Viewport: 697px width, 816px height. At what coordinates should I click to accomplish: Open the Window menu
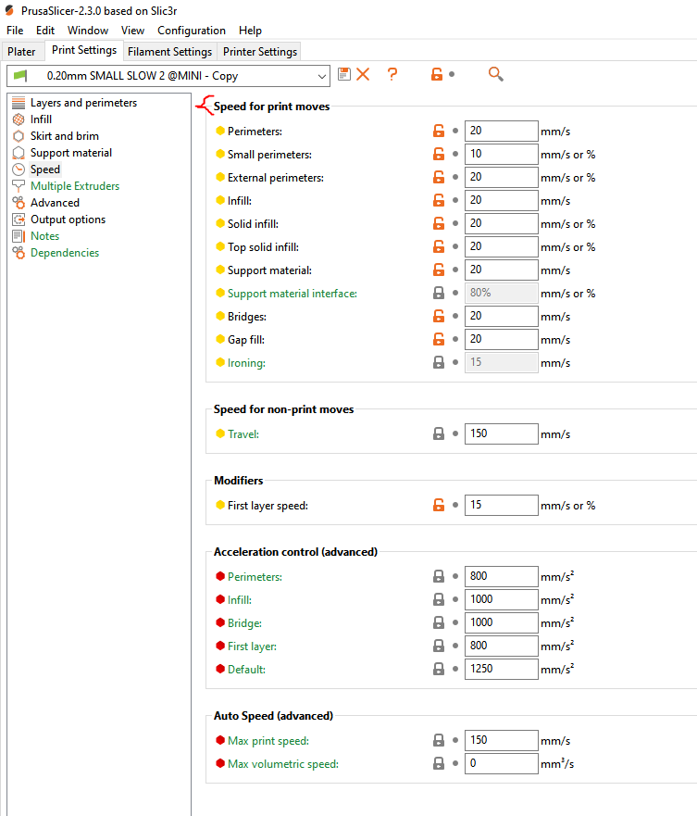click(88, 31)
